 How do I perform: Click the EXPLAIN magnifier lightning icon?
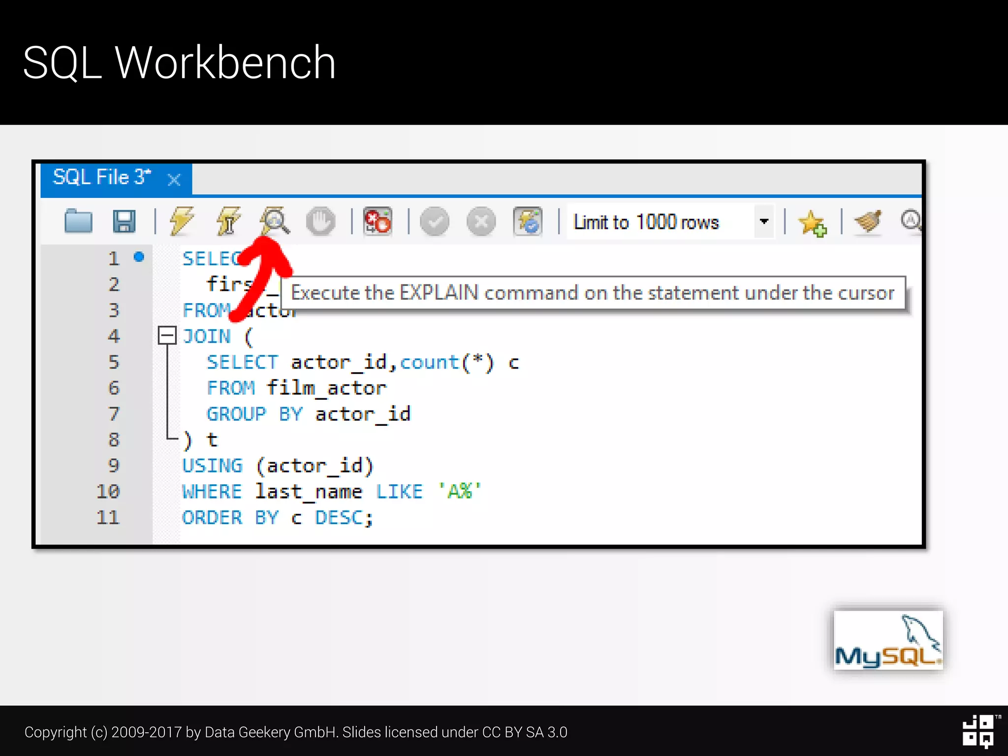275,221
